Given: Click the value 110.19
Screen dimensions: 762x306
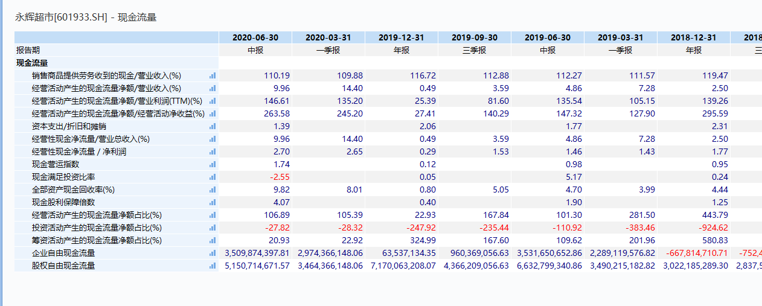Looking at the screenshot, I should coord(277,75).
